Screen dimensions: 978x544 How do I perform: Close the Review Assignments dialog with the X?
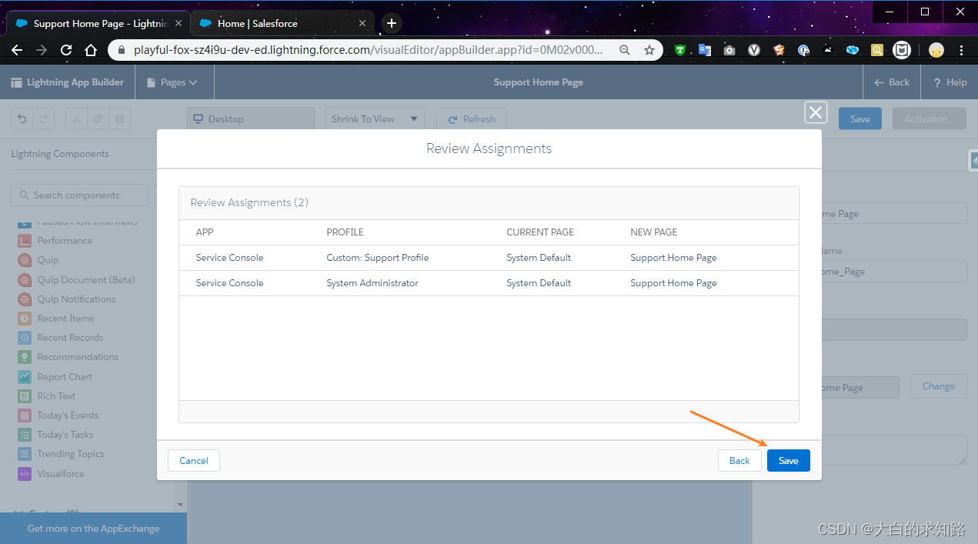tap(816, 112)
